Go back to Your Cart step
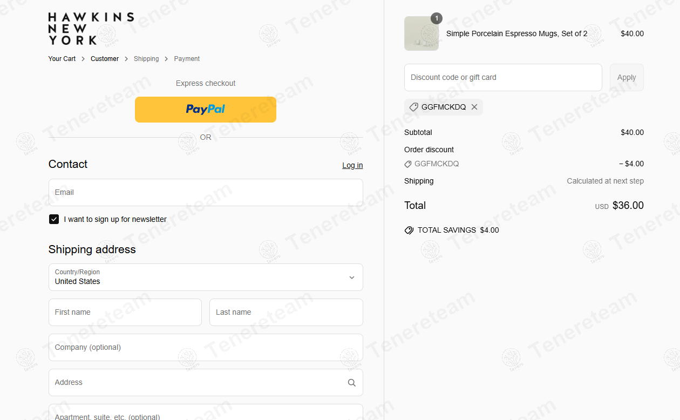The height and width of the screenshot is (420, 680). coord(62,58)
